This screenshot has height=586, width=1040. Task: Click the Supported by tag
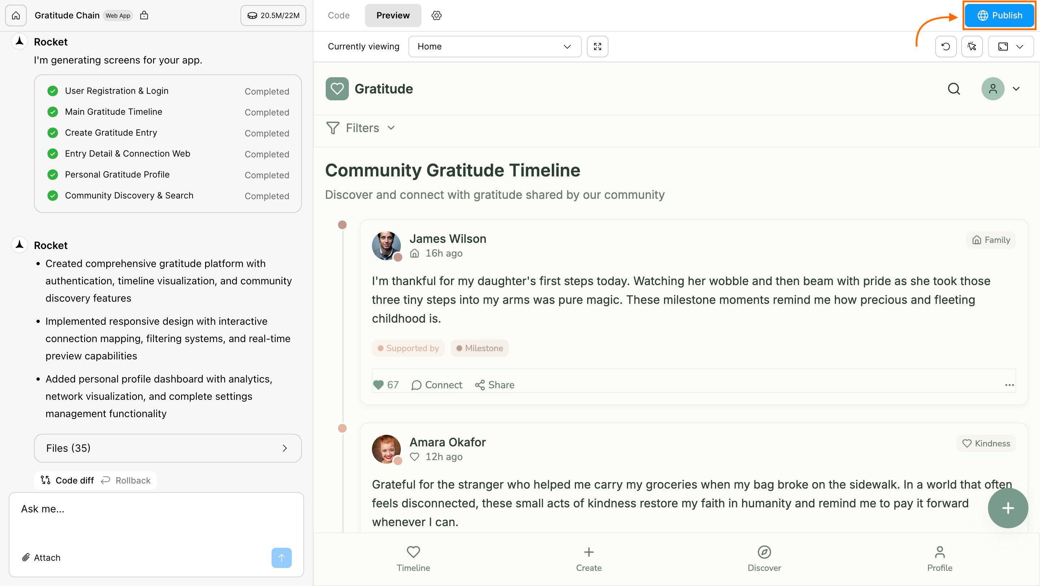[408, 348]
